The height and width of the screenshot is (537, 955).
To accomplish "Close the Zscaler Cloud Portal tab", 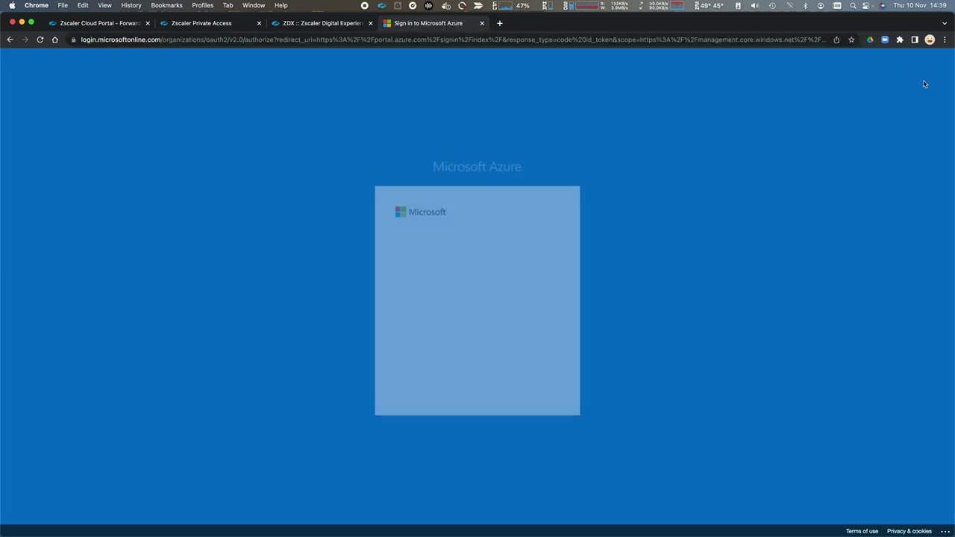I will tap(148, 23).
